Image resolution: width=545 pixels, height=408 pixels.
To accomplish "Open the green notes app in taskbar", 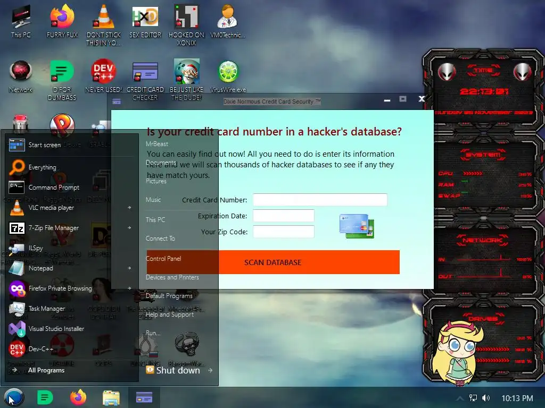I will coord(45,397).
